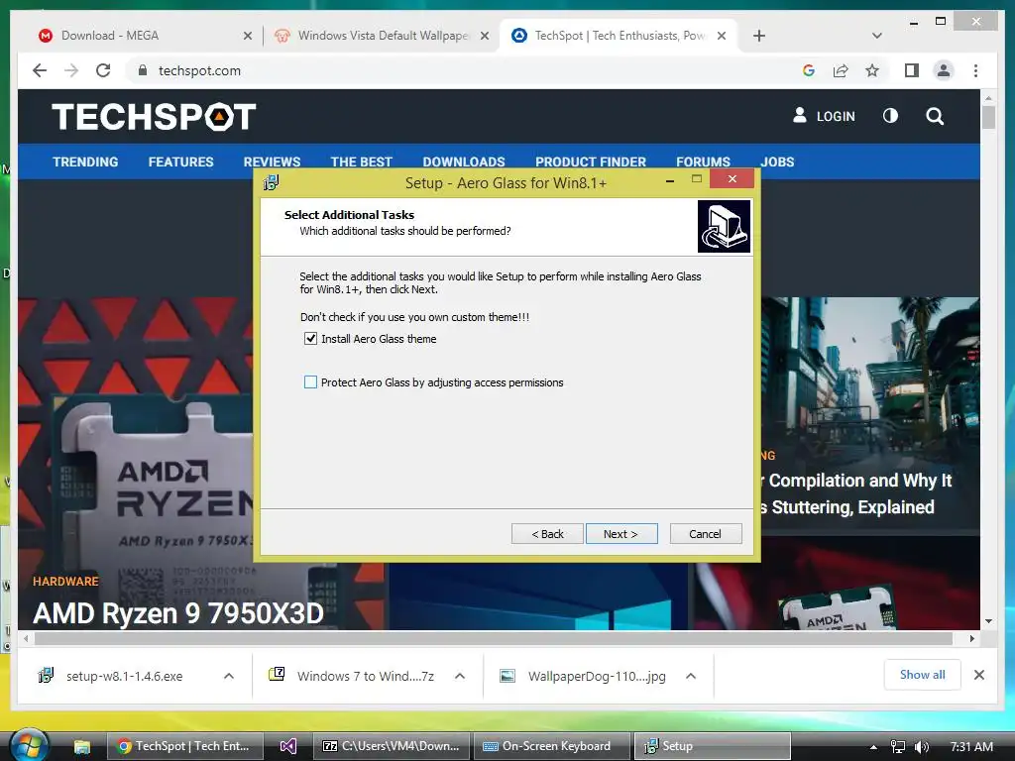The width and height of the screenshot is (1015, 761).
Task: Open WallpaperDog-110....jpg download
Action: (x=583, y=676)
